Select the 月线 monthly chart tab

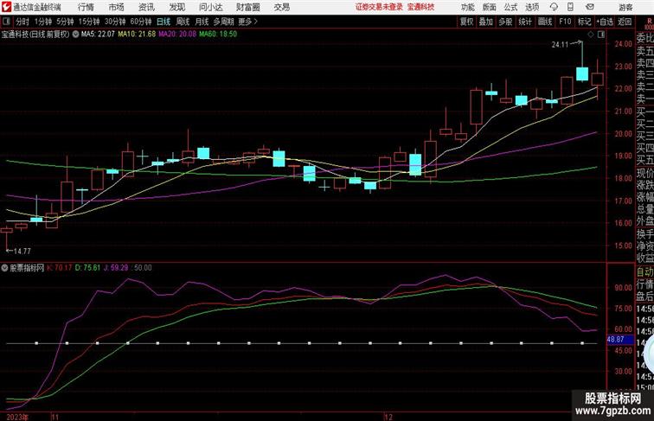pyautogui.click(x=202, y=22)
